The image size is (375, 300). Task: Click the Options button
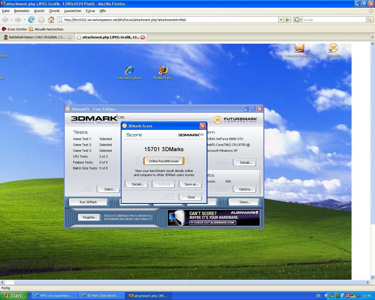pyautogui.click(x=246, y=189)
